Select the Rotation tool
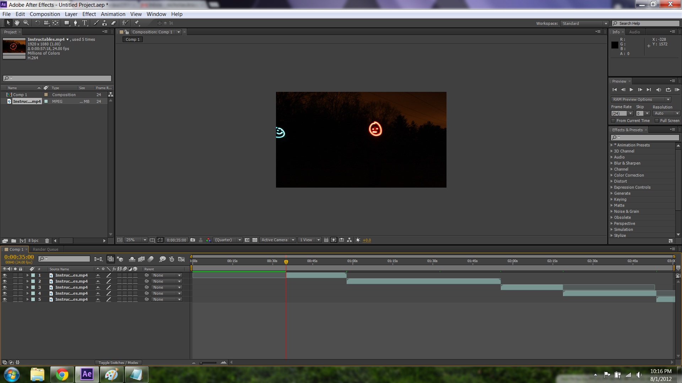 coord(37,23)
